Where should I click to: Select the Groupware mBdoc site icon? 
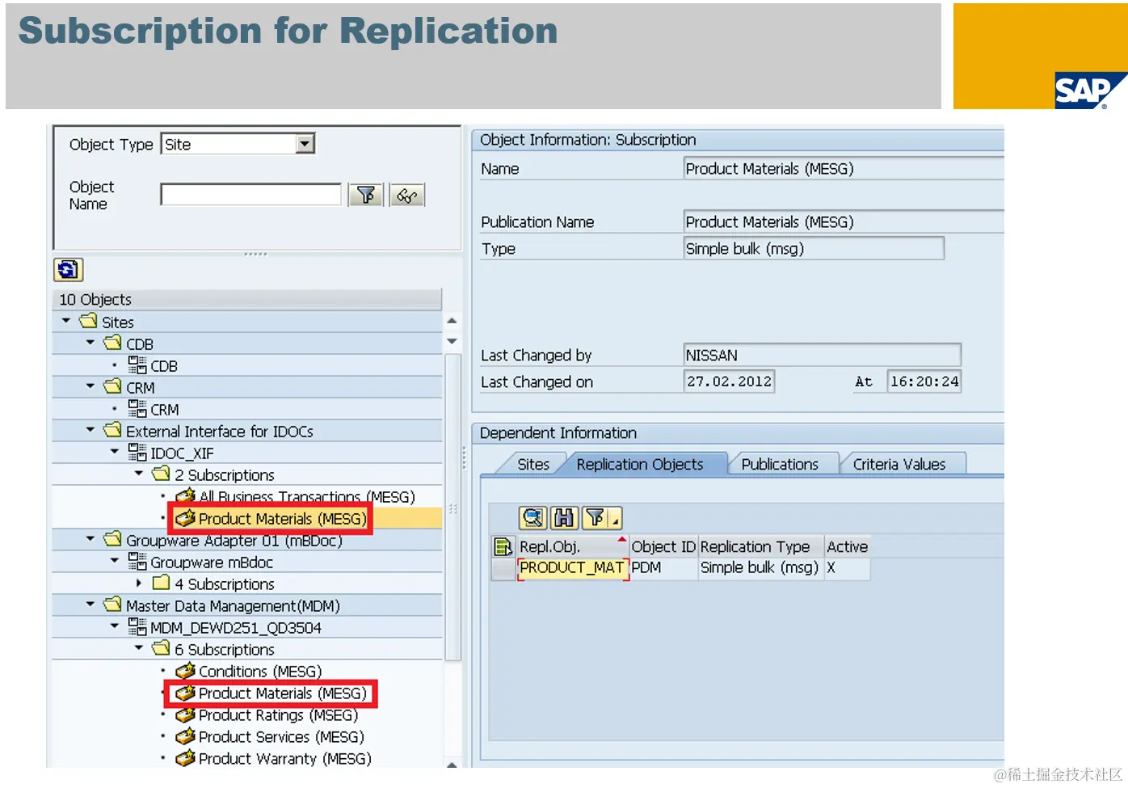tap(137, 562)
